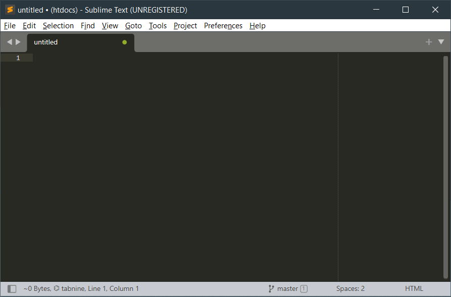This screenshot has height=297, width=451.
Task: Click the tabnine icon in the status bar
Action: tap(57, 288)
